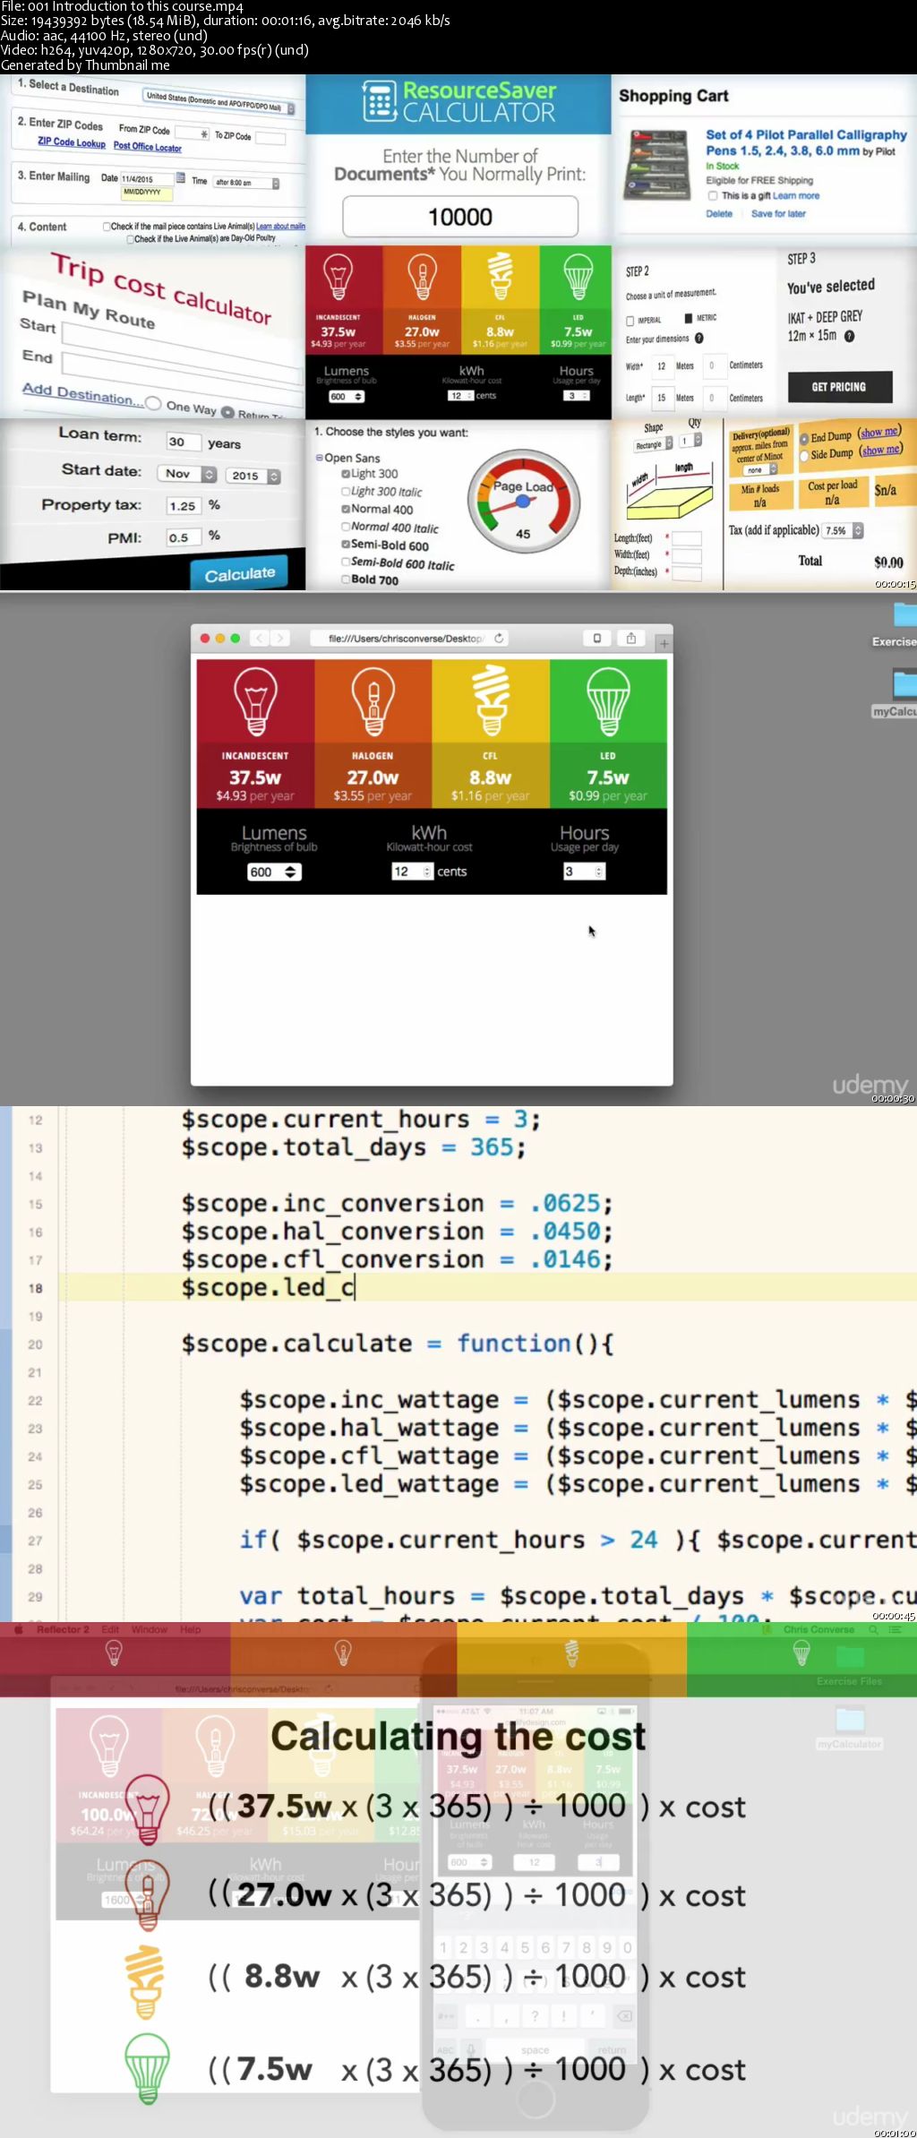Click the device icon left of the Share button
The image size is (917, 2138).
coord(597,638)
